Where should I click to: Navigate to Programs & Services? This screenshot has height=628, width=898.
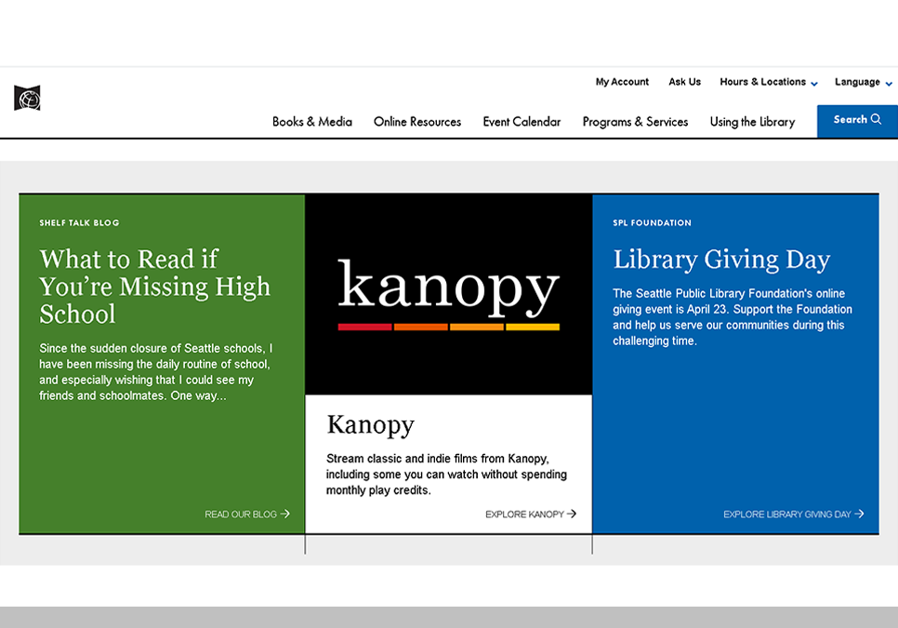635,121
